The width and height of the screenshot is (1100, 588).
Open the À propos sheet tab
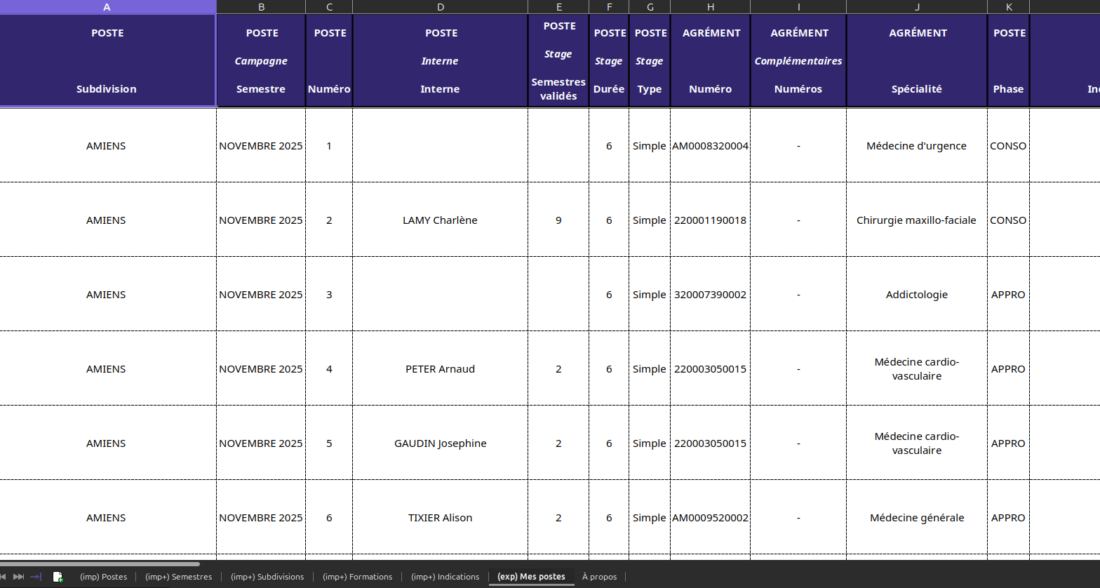(599, 577)
